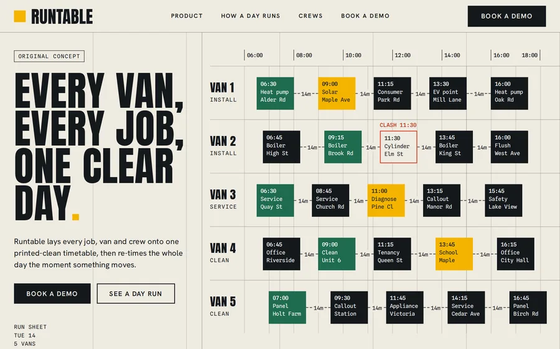Viewport: 560px width, 349px height.
Task: Click Book A Demo in navigation links
Action: pyautogui.click(x=365, y=16)
